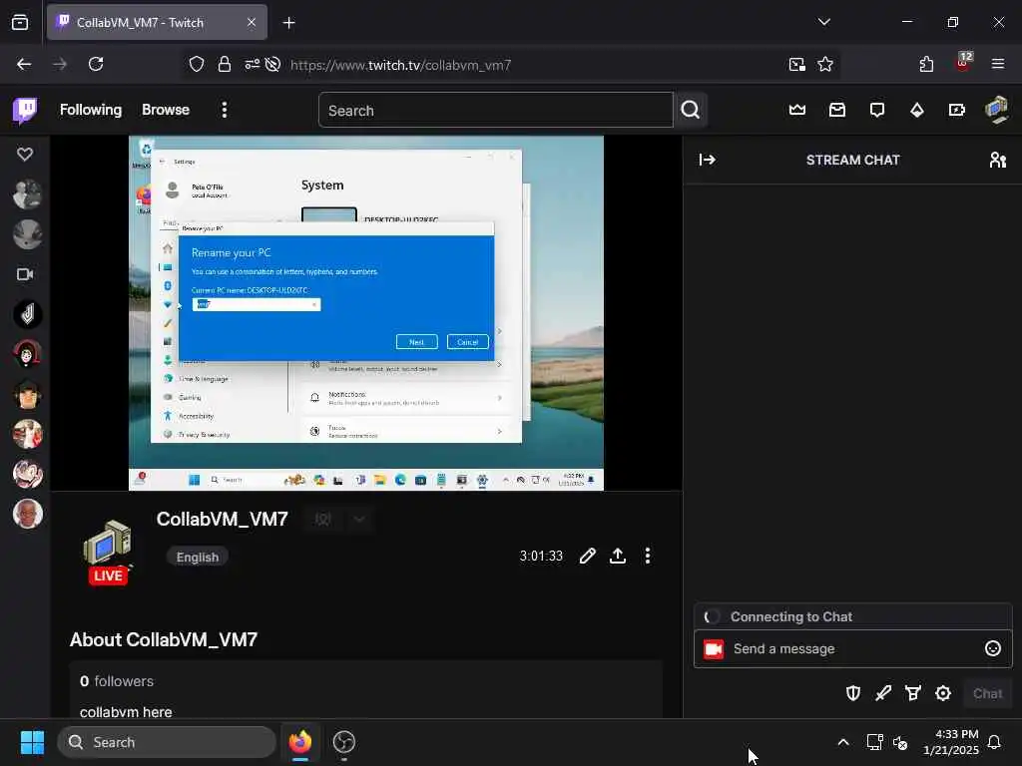Click the Chat send button
Viewport: 1022px width, 766px height.
tap(987, 694)
